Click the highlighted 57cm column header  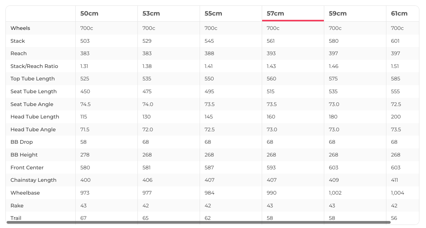tap(275, 14)
